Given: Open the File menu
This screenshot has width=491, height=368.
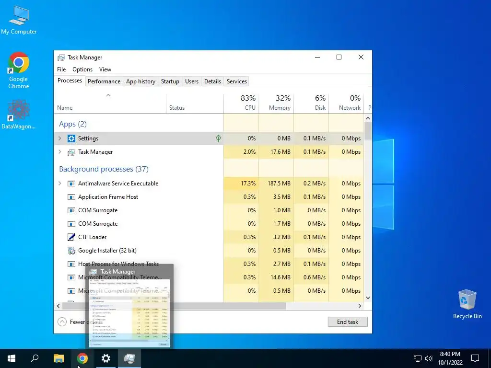Looking at the screenshot, I should pos(61,69).
